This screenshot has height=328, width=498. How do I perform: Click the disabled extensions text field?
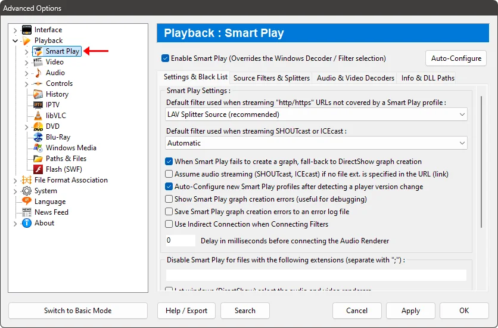pos(316,276)
